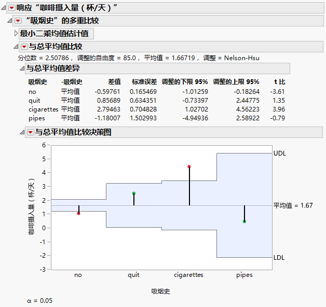
Task: Click the UDL label on chart
Action: click(x=280, y=153)
